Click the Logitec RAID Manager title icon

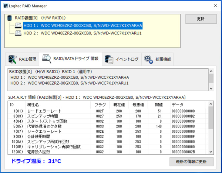tap(6, 6)
